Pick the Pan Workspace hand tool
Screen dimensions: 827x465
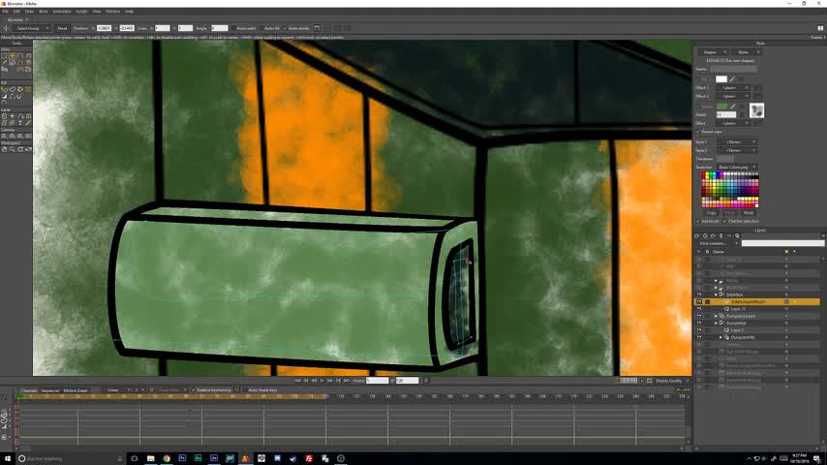pos(4,149)
